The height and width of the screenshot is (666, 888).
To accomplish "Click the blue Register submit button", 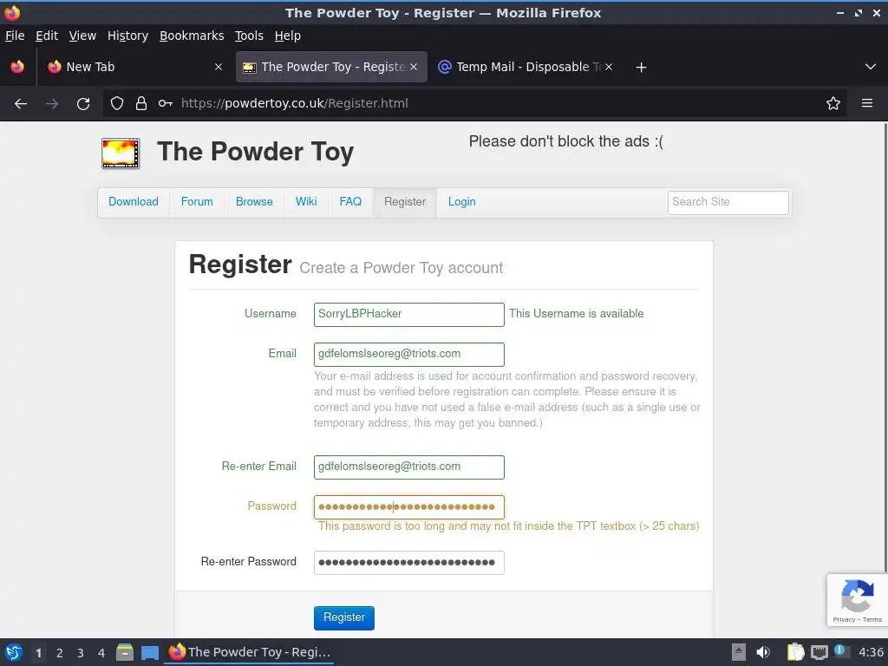I will (343, 617).
